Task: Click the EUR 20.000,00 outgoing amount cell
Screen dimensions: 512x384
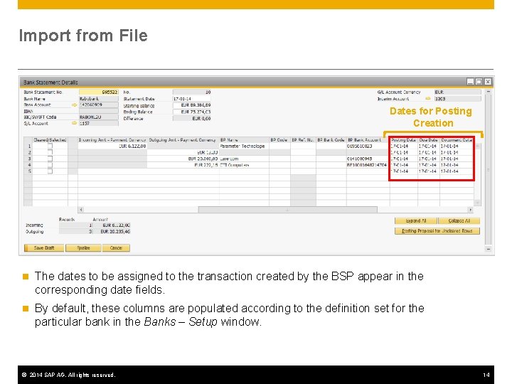Action: (183, 159)
